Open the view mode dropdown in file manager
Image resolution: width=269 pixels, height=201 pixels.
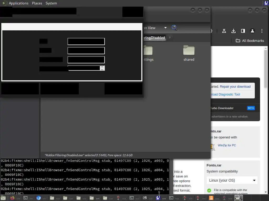click(165, 28)
